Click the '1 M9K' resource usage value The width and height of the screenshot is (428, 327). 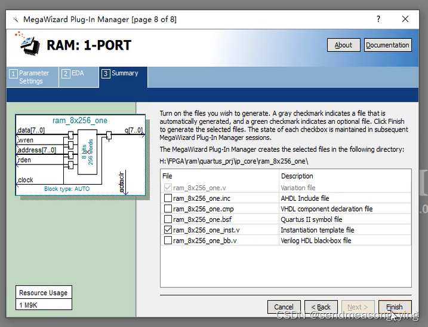(x=28, y=305)
